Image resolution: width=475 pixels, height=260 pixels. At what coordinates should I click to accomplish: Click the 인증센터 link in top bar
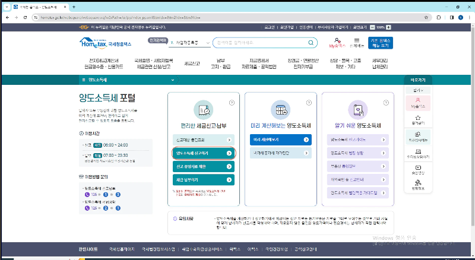tap(306, 27)
